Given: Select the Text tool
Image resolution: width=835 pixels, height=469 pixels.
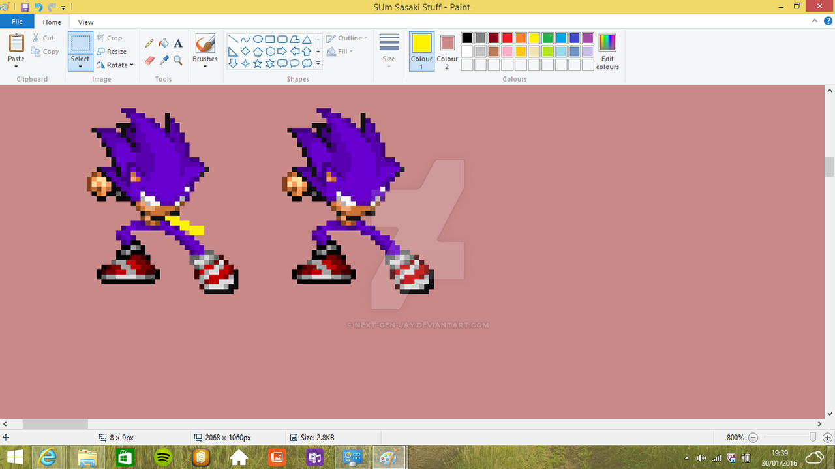Looking at the screenshot, I should coord(178,44).
